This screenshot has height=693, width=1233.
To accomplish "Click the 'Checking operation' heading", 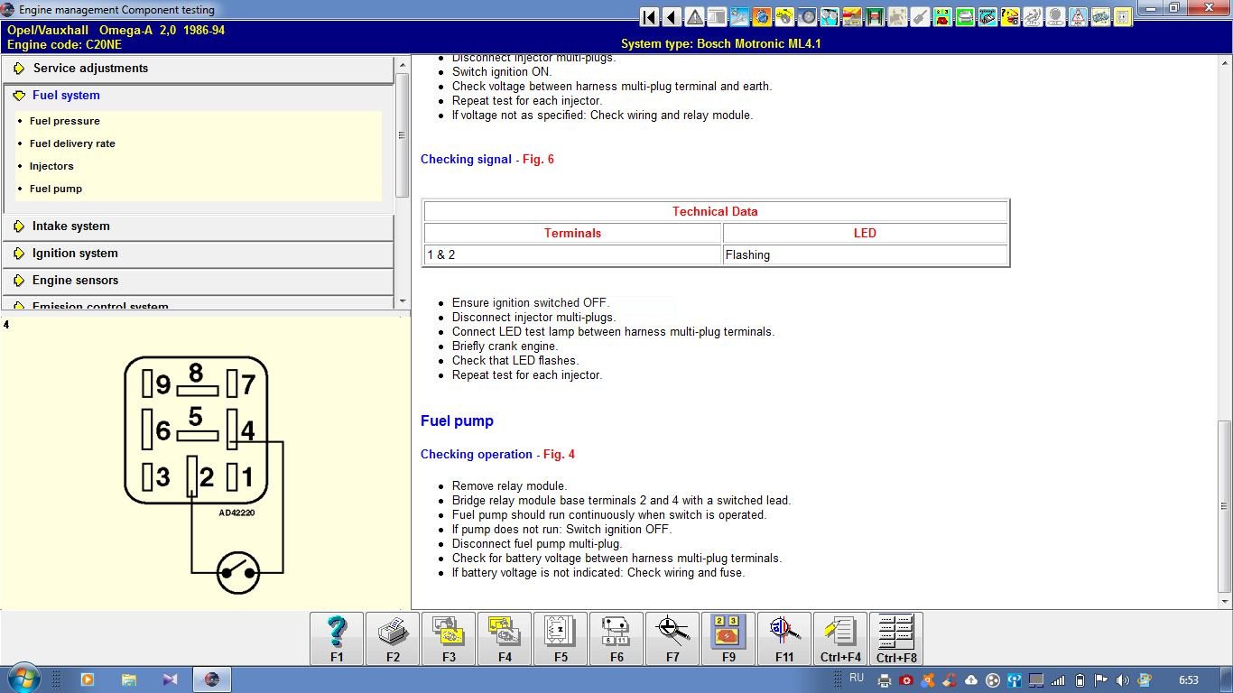I will coord(477,455).
